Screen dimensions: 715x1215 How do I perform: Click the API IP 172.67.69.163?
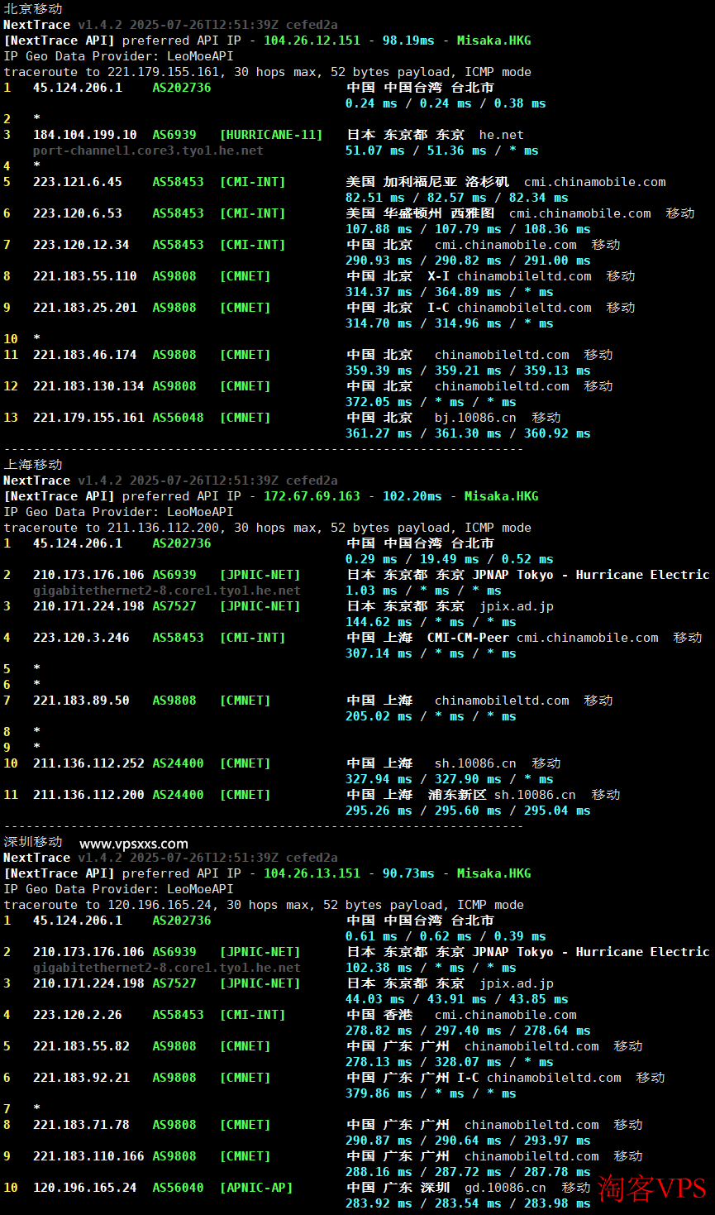point(312,496)
